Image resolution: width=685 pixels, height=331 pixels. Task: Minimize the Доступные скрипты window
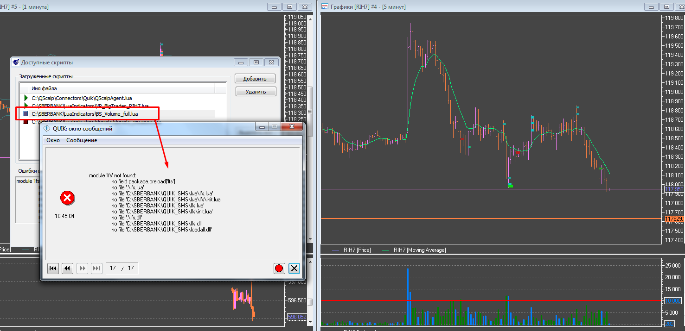pos(241,62)
